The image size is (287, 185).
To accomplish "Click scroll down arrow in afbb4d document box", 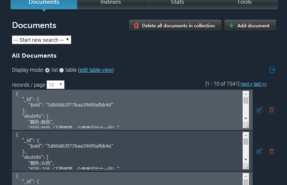I will pyautogui.click(x=246, y=118).
